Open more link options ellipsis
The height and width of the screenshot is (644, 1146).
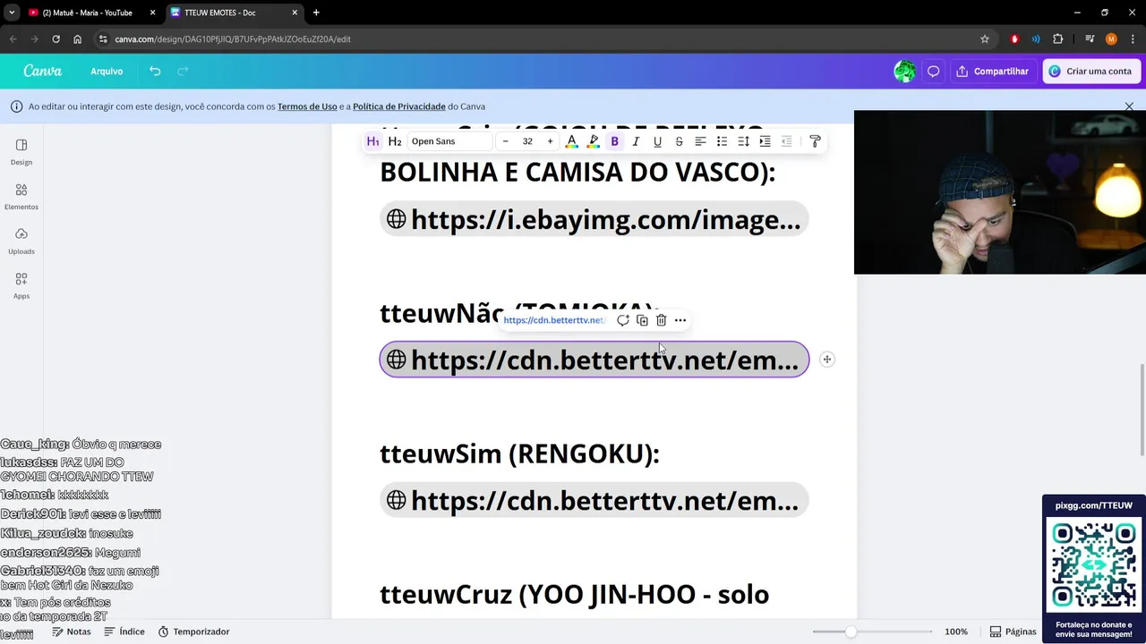coord(680,320)
